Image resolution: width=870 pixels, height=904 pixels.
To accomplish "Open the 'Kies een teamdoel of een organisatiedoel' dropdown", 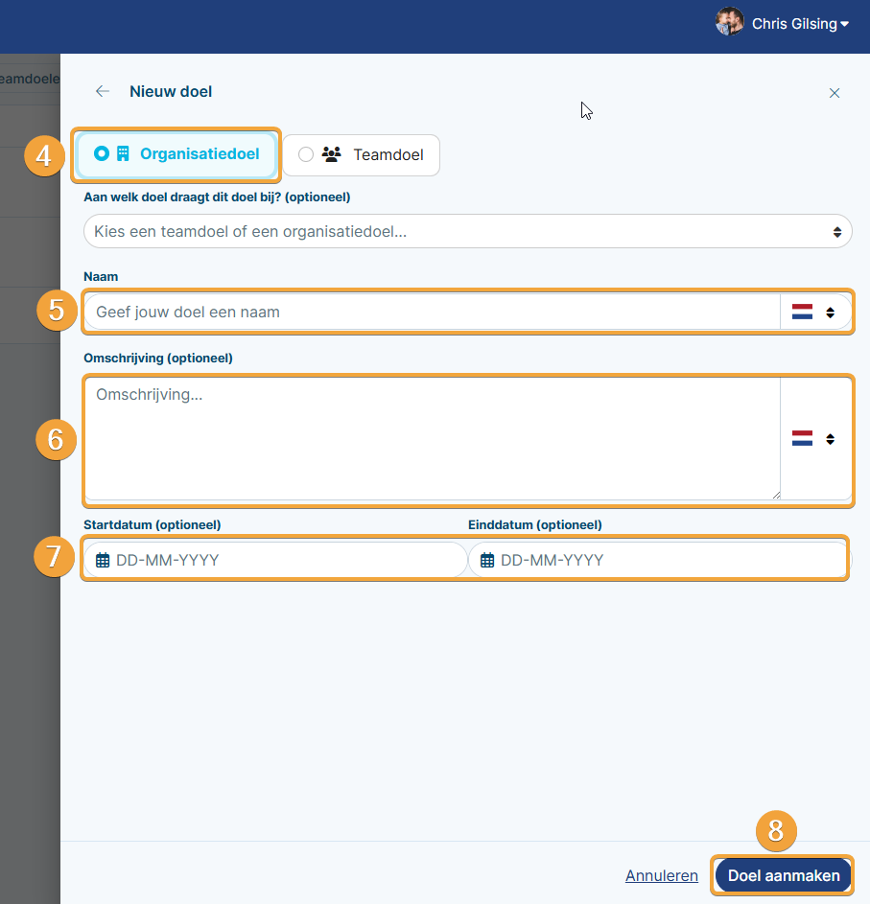I will tap(468, 231).
